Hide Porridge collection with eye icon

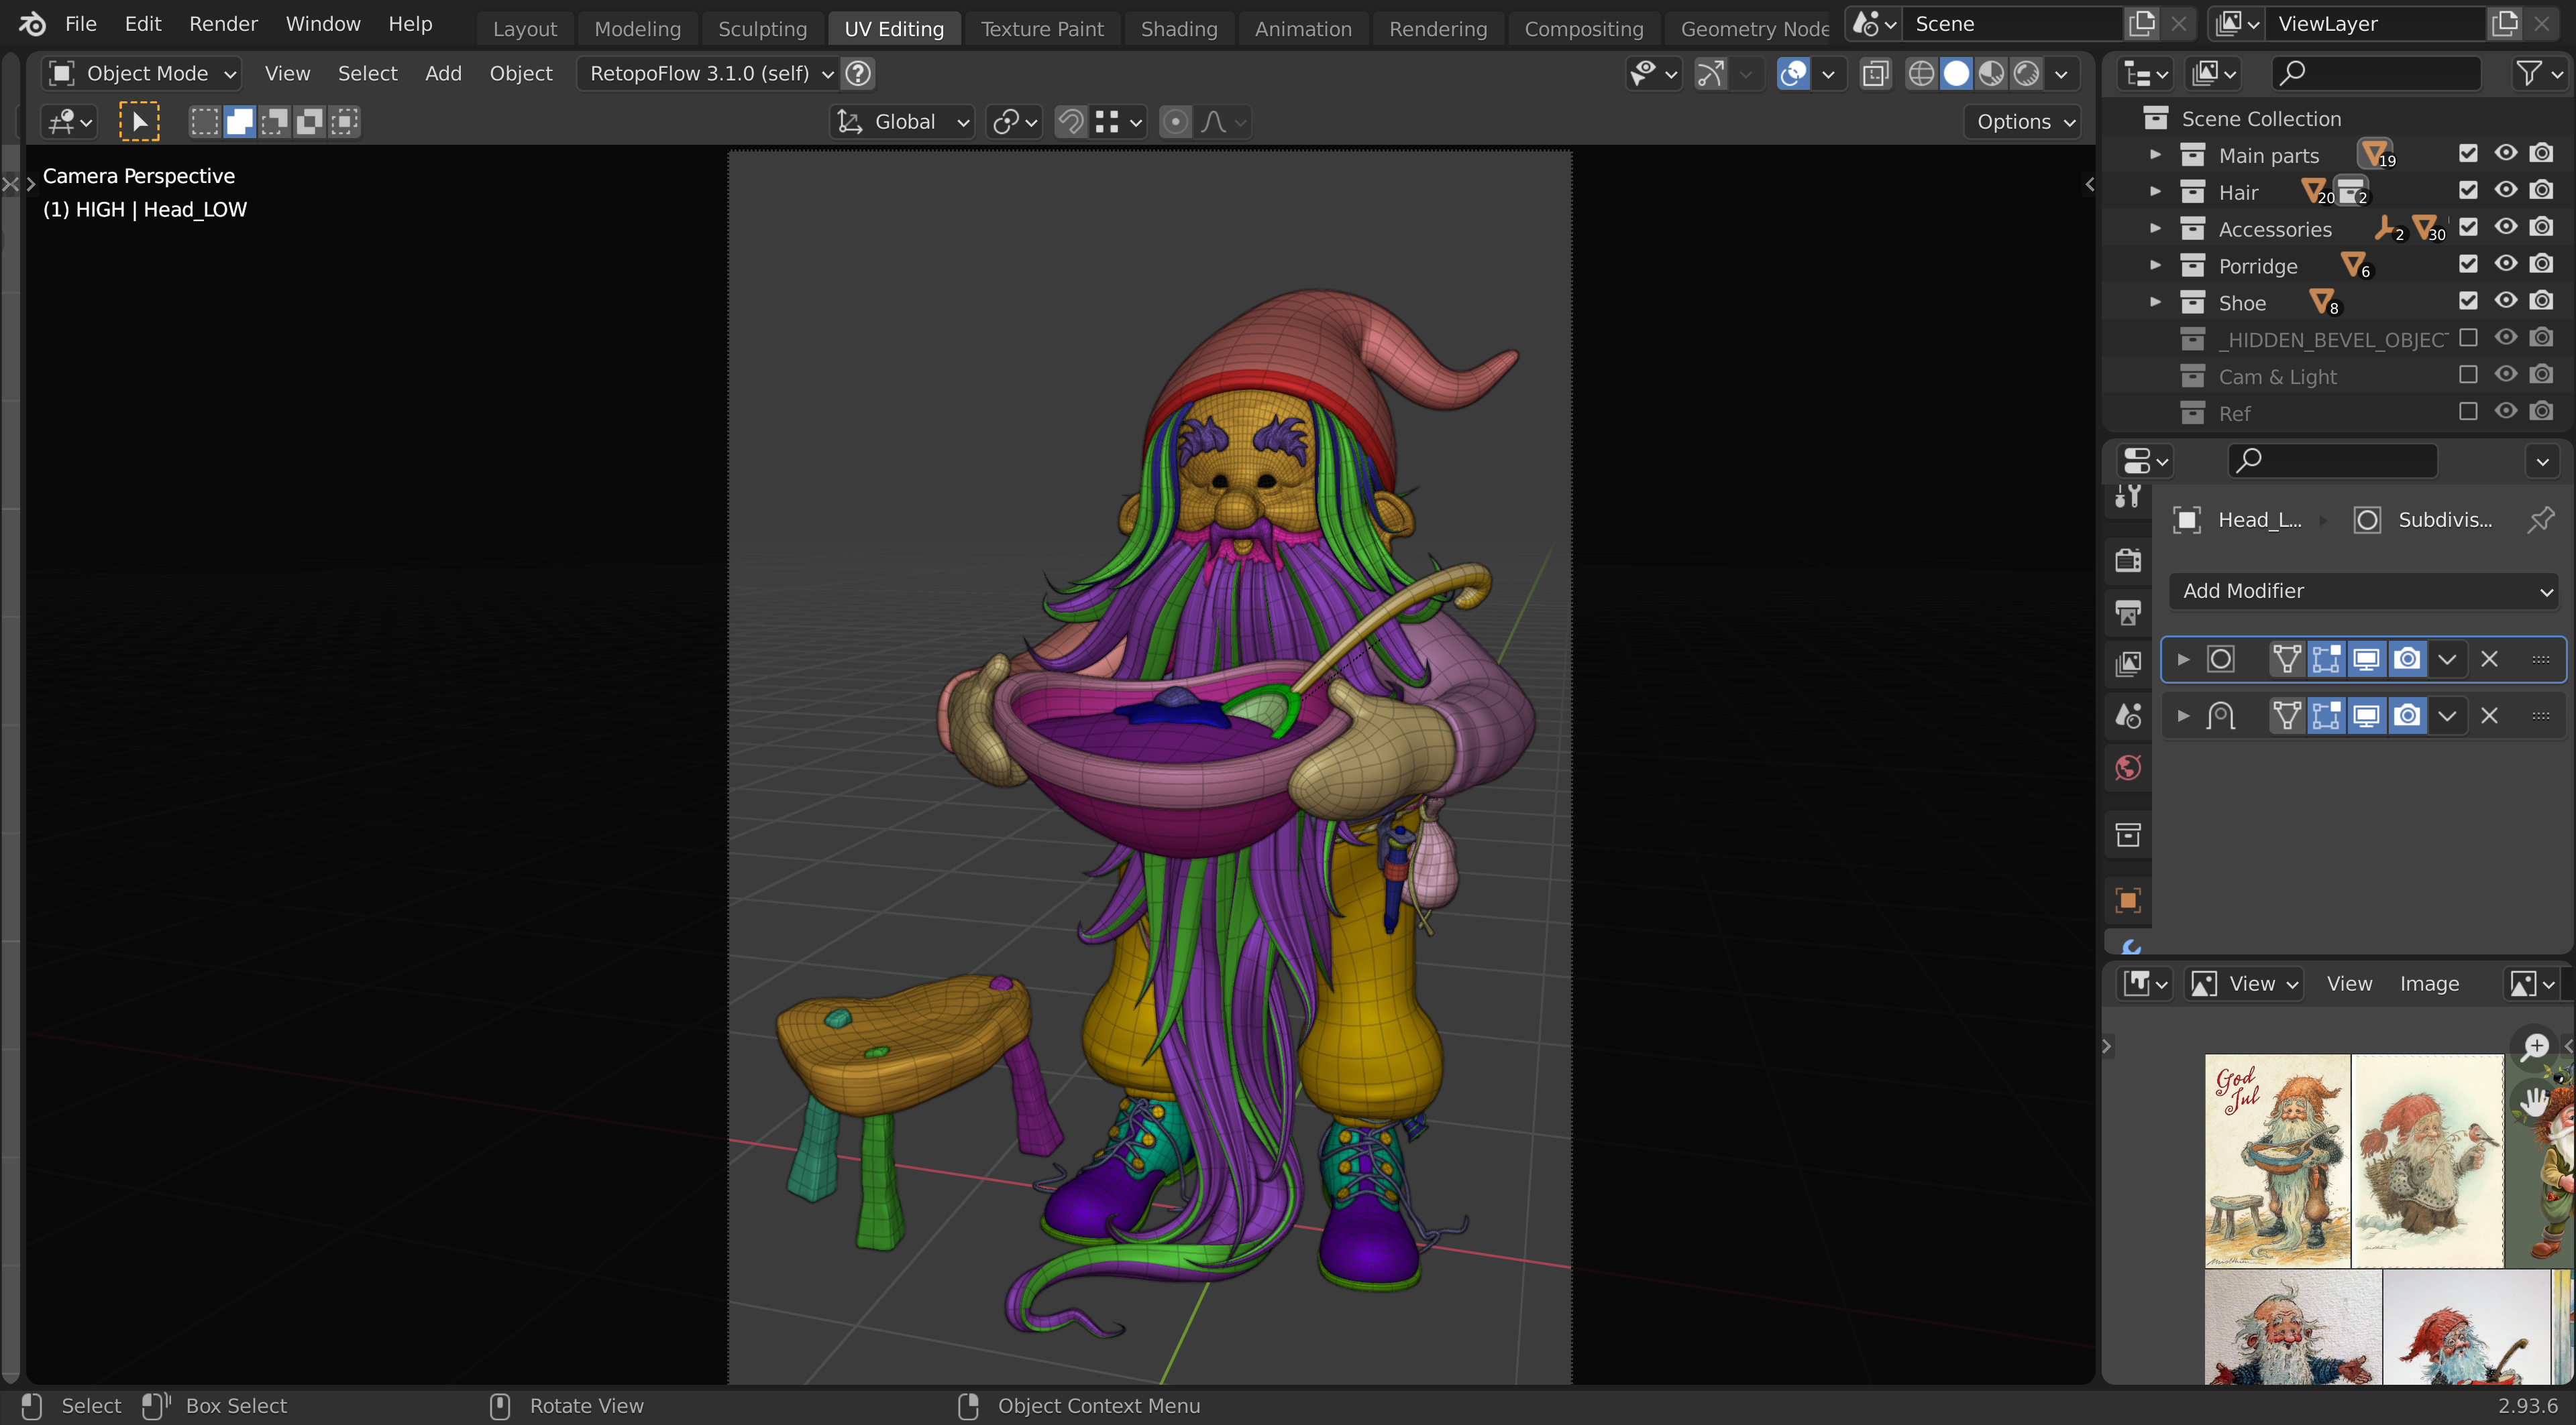(x=2505, y=264)
